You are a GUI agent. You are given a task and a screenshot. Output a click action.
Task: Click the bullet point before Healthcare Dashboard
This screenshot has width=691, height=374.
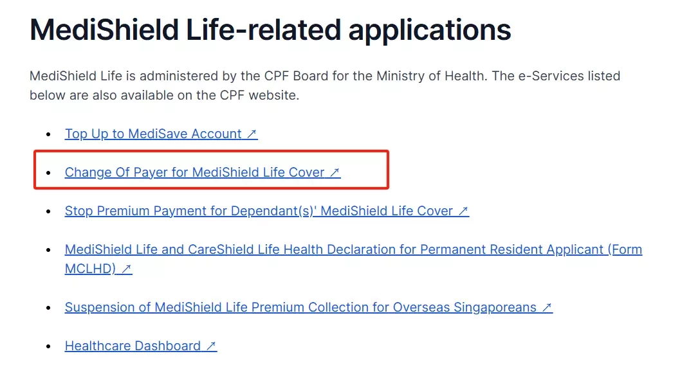pos(48,346)
